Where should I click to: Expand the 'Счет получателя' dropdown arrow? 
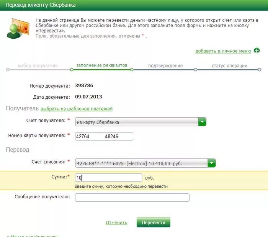[202, 122]
